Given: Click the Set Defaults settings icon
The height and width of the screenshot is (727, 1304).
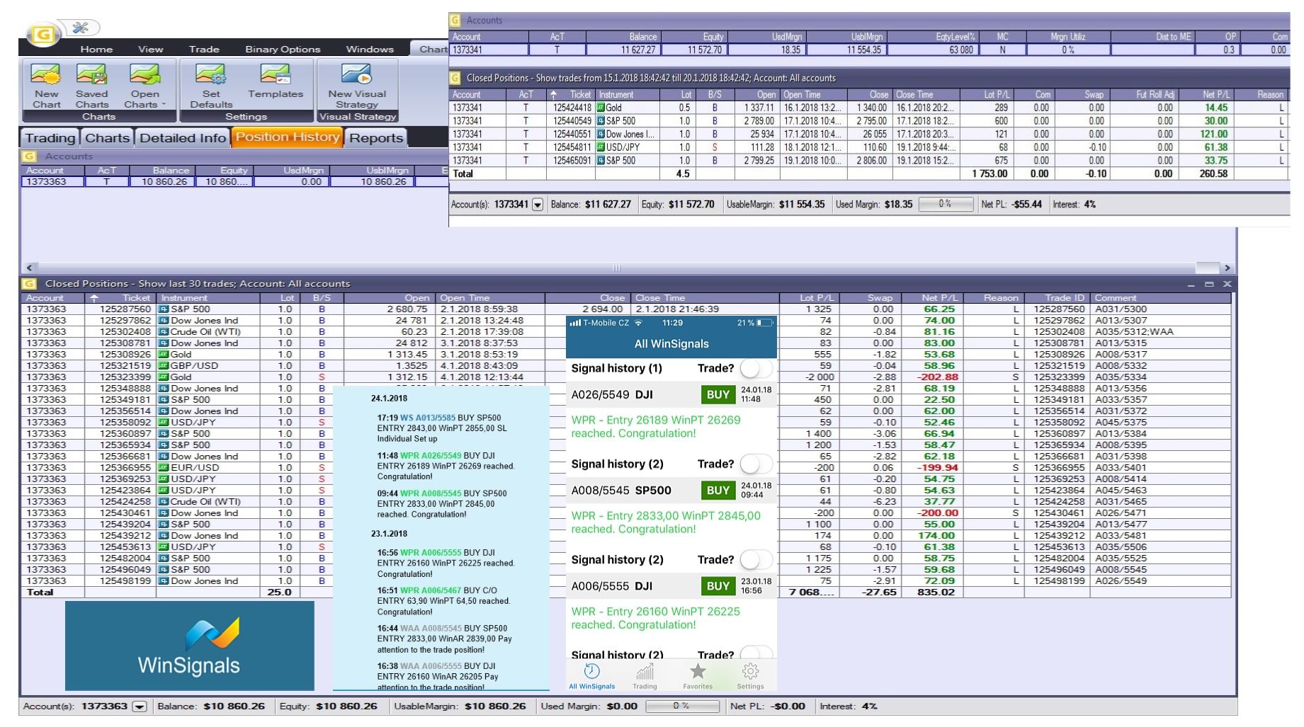Looking at the screenshot, I should [x=210, y=74].
